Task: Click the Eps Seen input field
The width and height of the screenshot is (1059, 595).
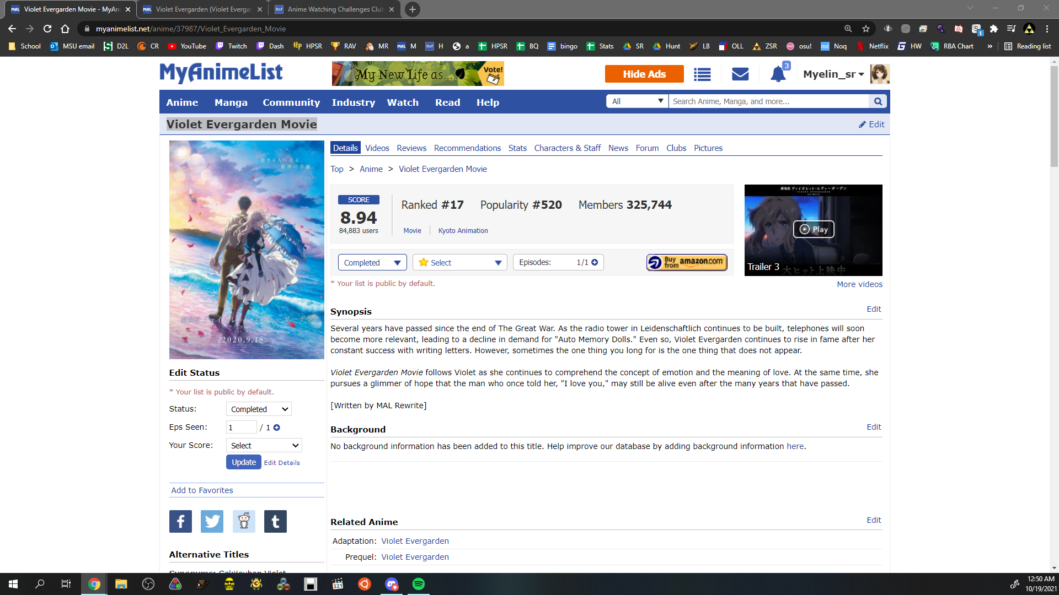Action: click(x=241, y=428)
